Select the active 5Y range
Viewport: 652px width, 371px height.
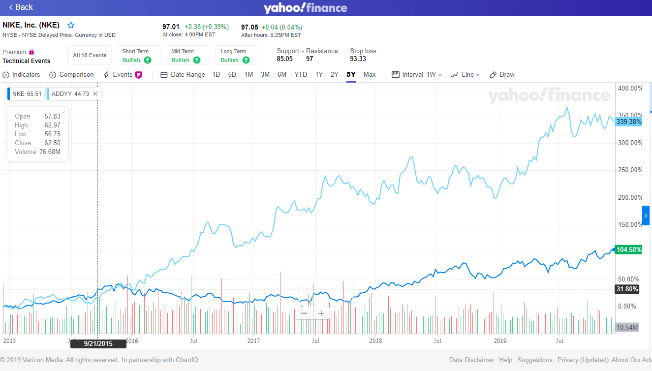pyautogui.click(x=351, y=75)
